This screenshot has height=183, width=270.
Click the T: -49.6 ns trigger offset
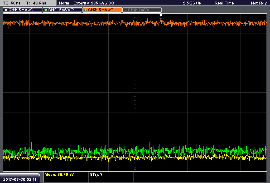[36, 3]
